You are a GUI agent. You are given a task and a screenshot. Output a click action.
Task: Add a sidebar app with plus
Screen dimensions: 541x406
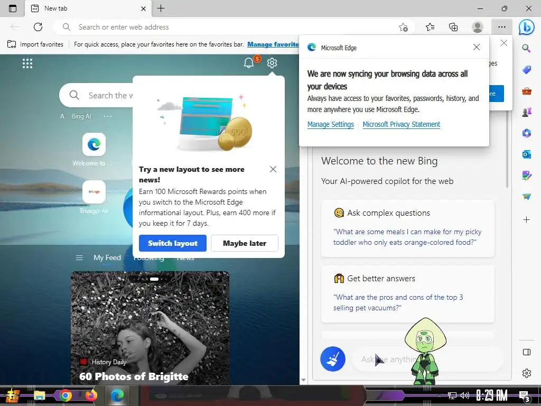527,219
